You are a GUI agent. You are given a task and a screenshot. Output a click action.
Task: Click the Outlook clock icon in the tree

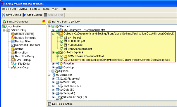(x=61, y=34)
